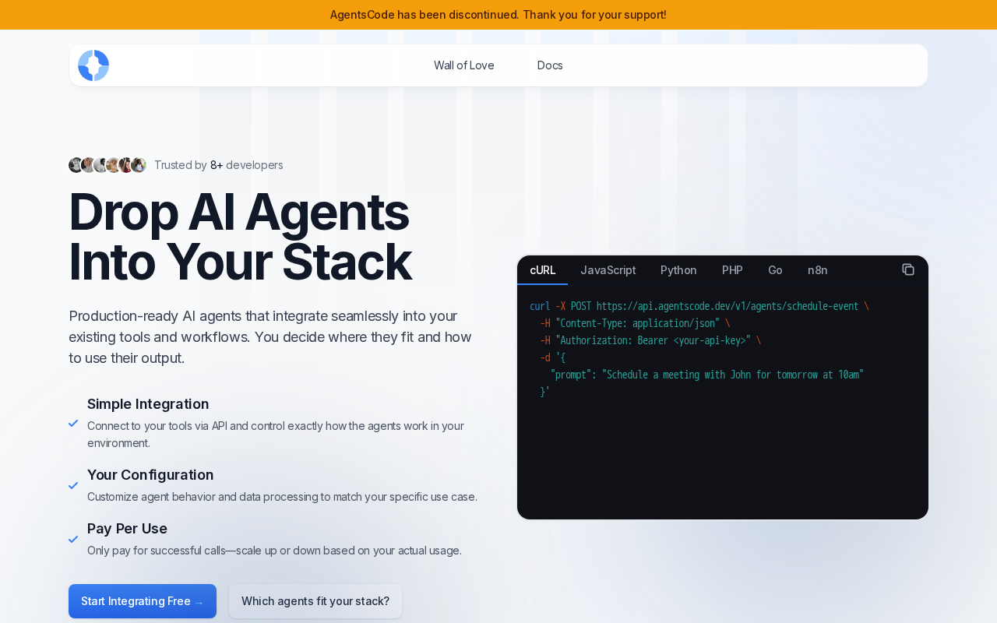Show the PHP code example tab
The width and height of the screenshot is (997, 623).
[x=732, y=270]
